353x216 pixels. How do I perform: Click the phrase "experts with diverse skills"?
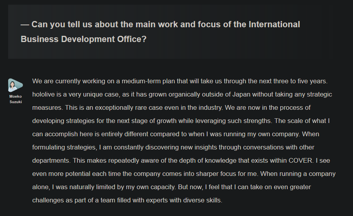(x=183, y=200)
